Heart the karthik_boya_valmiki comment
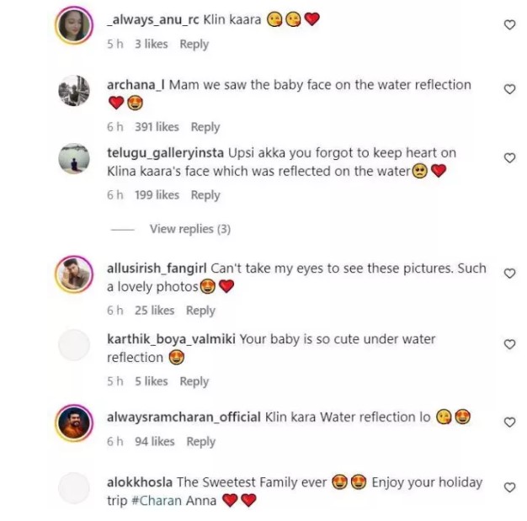Screen dimensions: 527x521 pyautogui.click(x=508, y=344)
